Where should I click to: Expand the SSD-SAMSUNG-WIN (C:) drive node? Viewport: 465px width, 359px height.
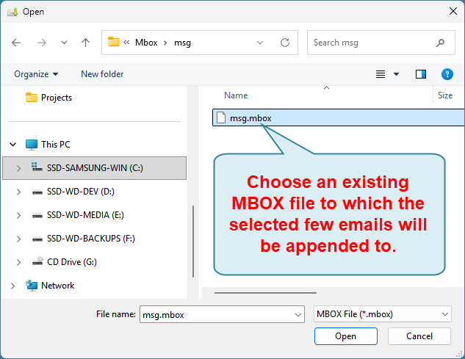[18, 168]
